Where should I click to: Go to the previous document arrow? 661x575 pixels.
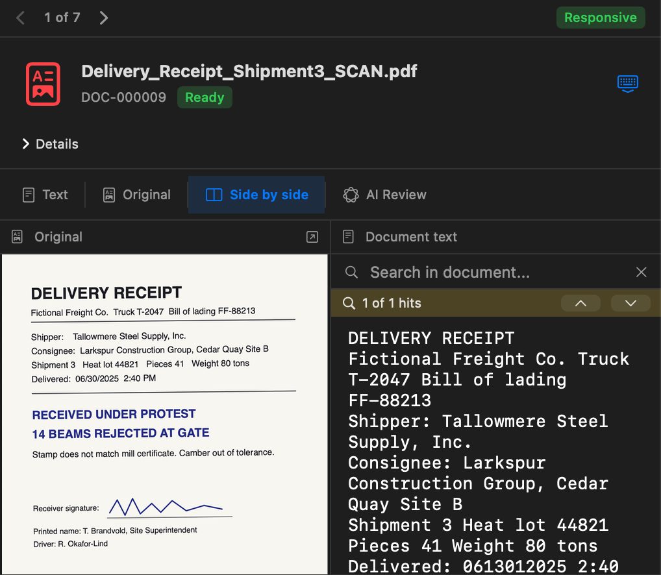tap(20, 18)
